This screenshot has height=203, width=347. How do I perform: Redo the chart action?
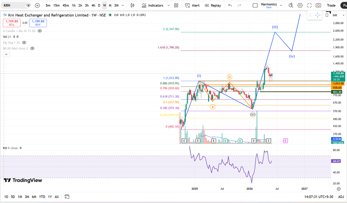(239, 5)
